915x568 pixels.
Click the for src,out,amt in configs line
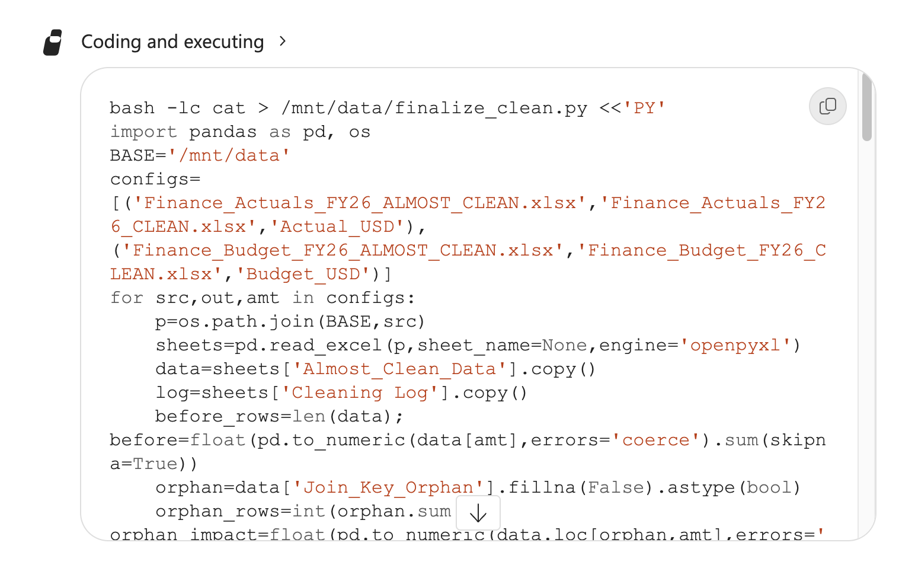pos(263,298)
